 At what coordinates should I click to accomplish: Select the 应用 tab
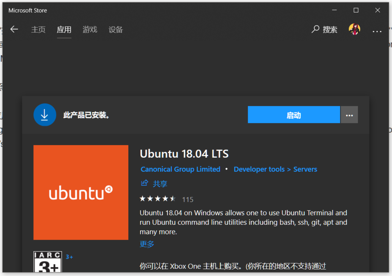pyautogui.click(x=64, y=30)
